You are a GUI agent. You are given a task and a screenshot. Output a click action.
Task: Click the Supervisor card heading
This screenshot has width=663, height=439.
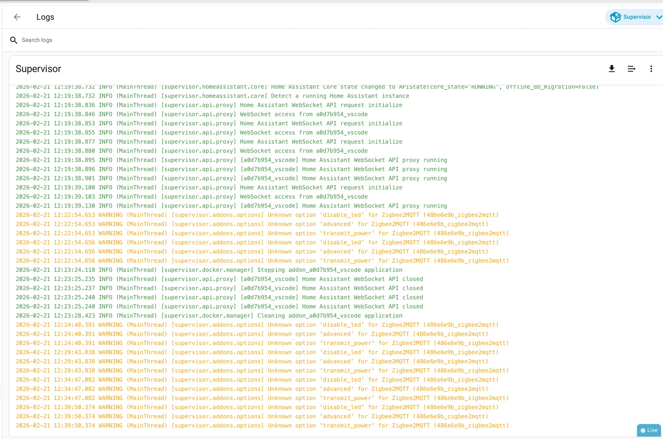point(38,69)
